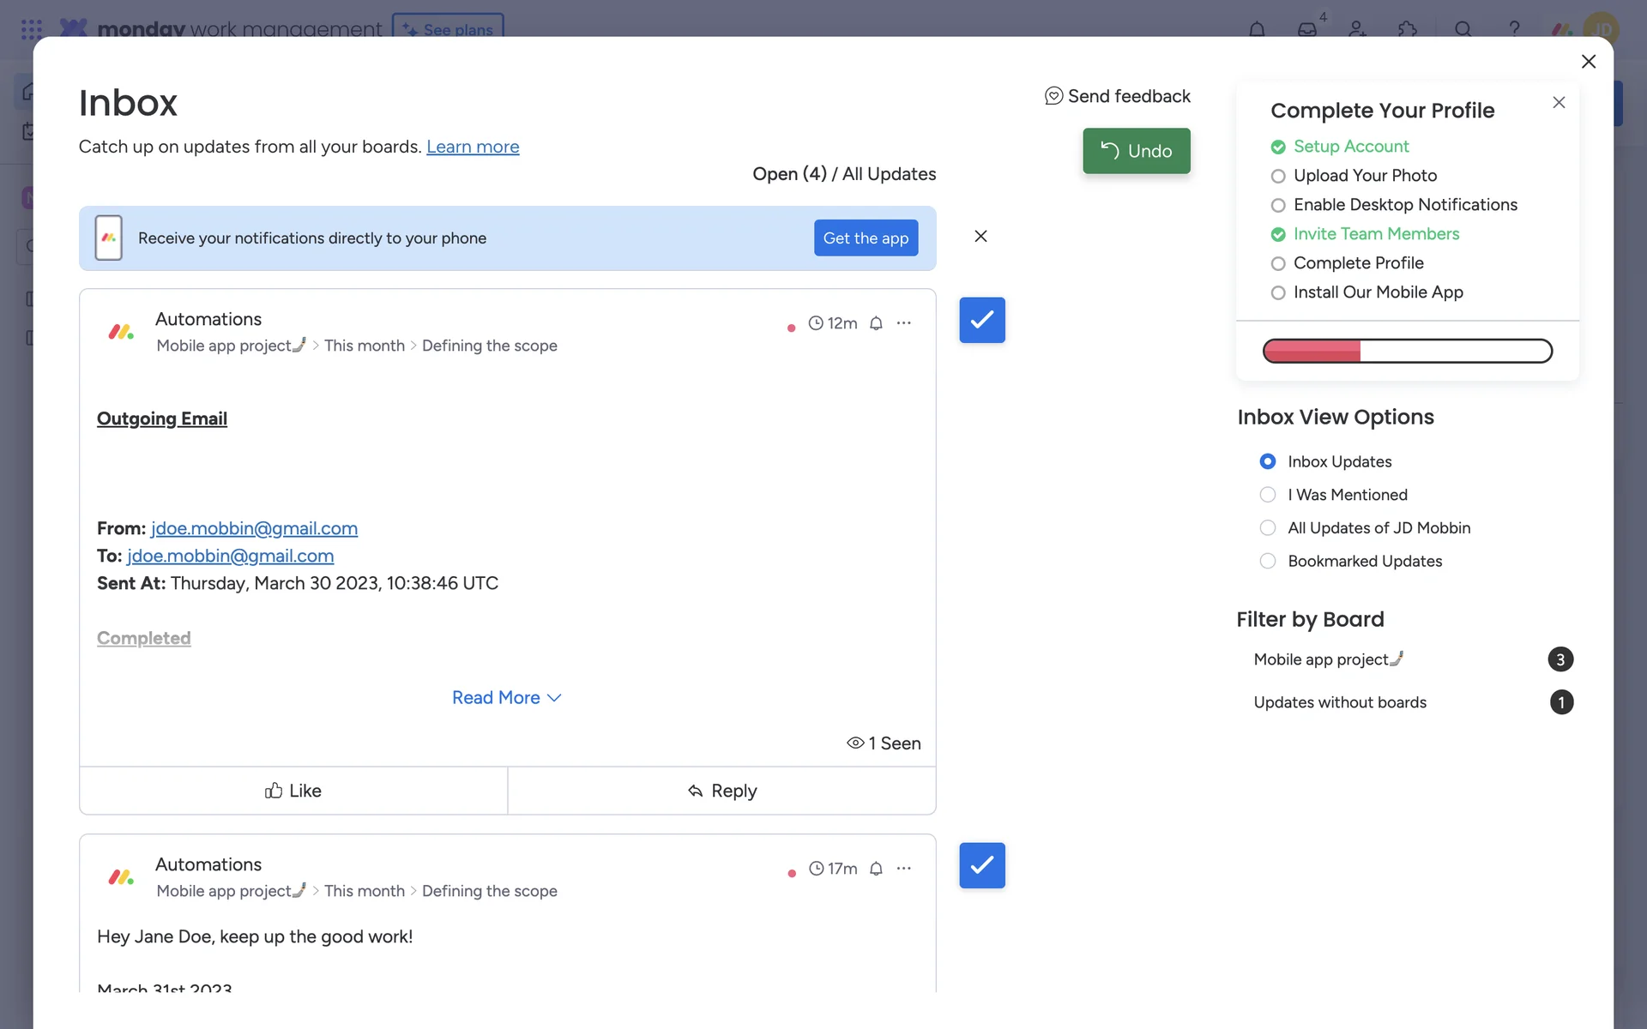The image size is (1647, 1029).
Task: Choose All Updates of JD Mobbin
Action: click(1268, 528)
